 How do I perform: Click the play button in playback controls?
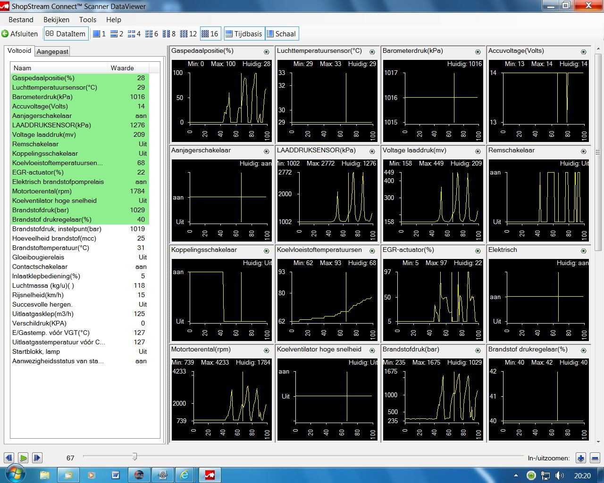pyautogui.click(x=23, y=458)
